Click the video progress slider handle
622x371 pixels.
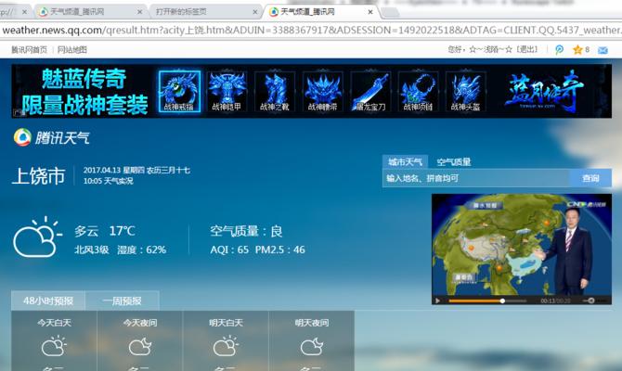pos(502,301)
